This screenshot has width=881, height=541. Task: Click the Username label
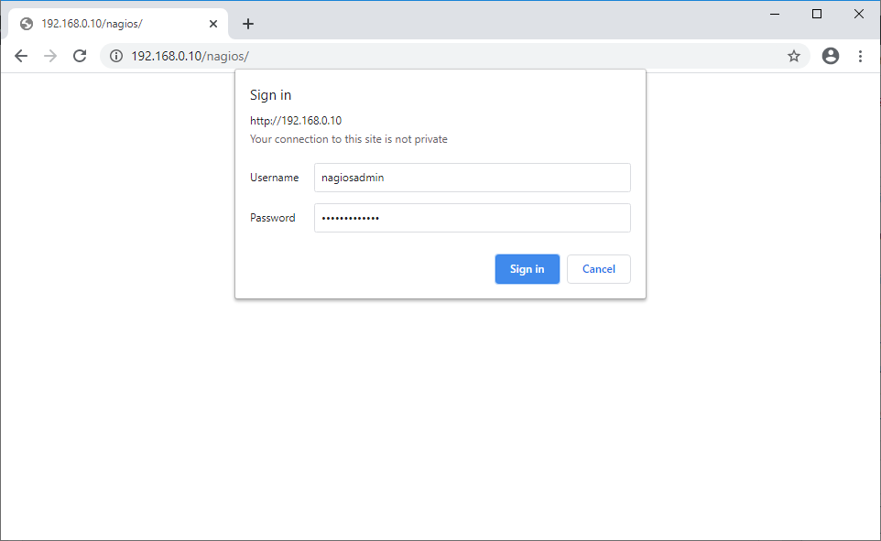tap(274, 178)
